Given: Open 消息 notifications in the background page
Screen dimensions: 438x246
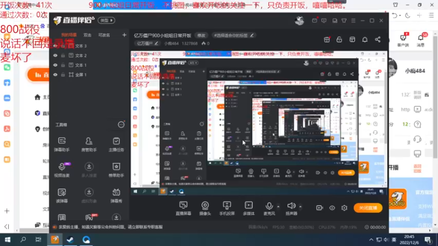Looking at the screenshot, I should 420,40.
